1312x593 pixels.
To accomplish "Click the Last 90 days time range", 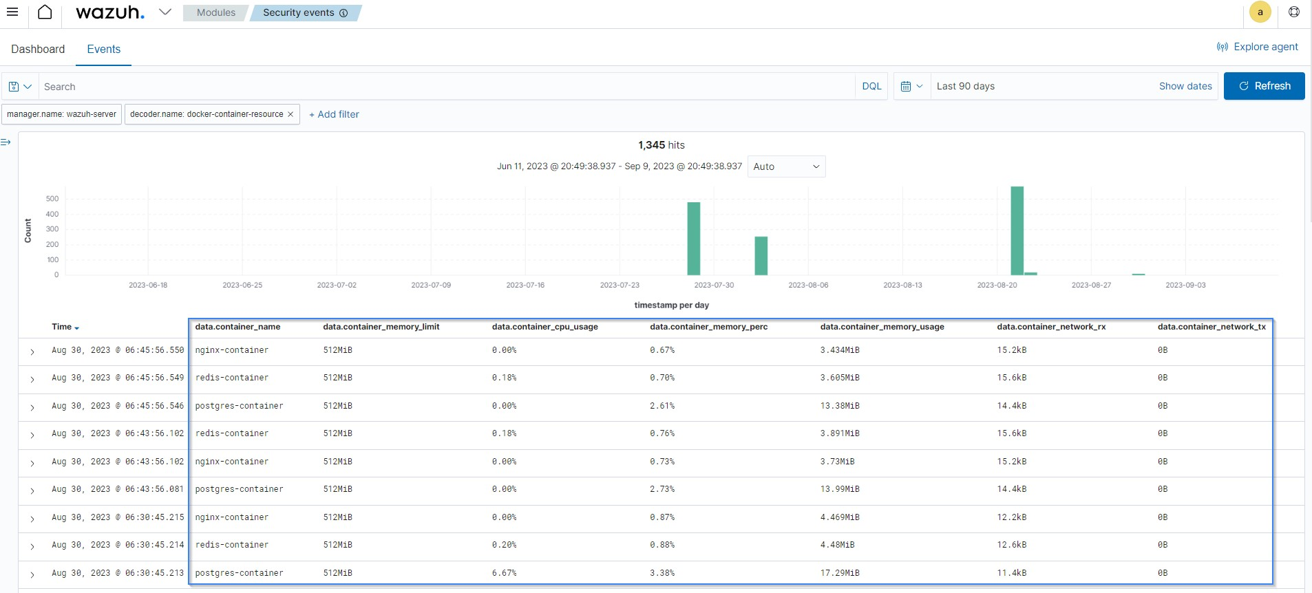I will click(965, 86).
